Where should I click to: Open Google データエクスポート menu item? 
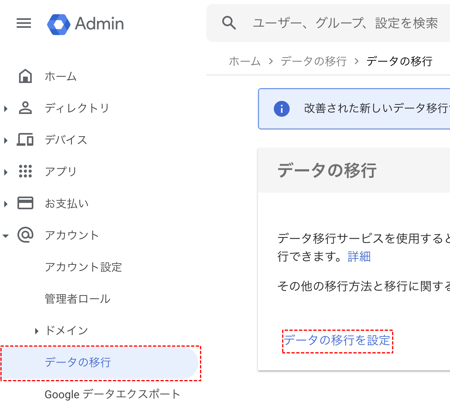pyautogui.click(x=112, y=394)
